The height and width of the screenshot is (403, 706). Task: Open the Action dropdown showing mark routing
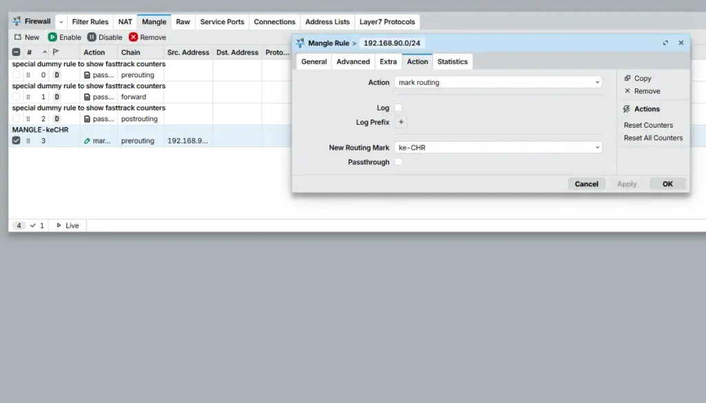point(498,82)
